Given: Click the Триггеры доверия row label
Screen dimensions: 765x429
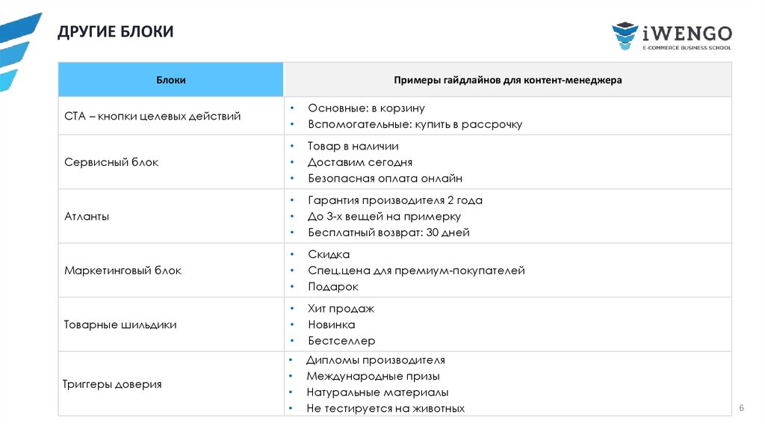Looking at the screenshot, I should (112, 384).
